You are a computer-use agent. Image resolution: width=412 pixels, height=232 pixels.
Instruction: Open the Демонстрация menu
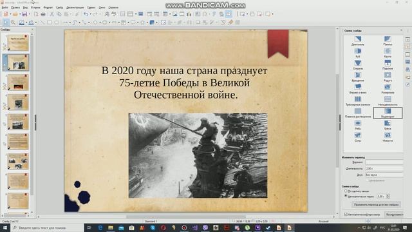pyautogui.click(x=75, y=8)
